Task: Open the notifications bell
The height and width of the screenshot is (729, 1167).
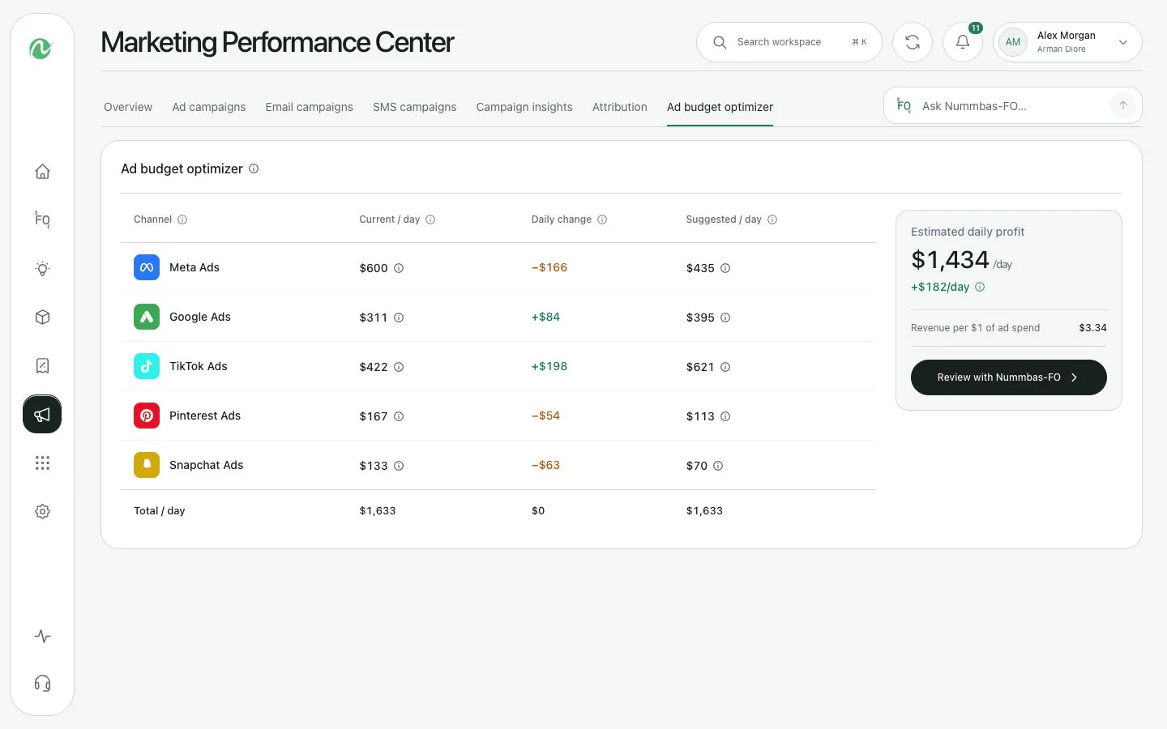Action: [963, 42]
